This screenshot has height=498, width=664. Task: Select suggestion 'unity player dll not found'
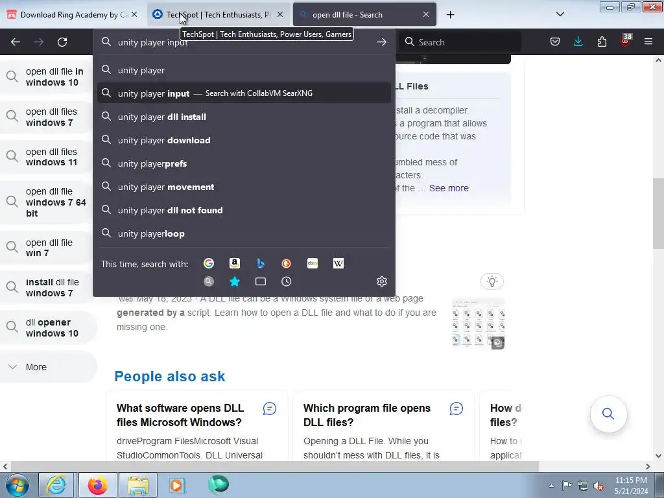point(244,210)
